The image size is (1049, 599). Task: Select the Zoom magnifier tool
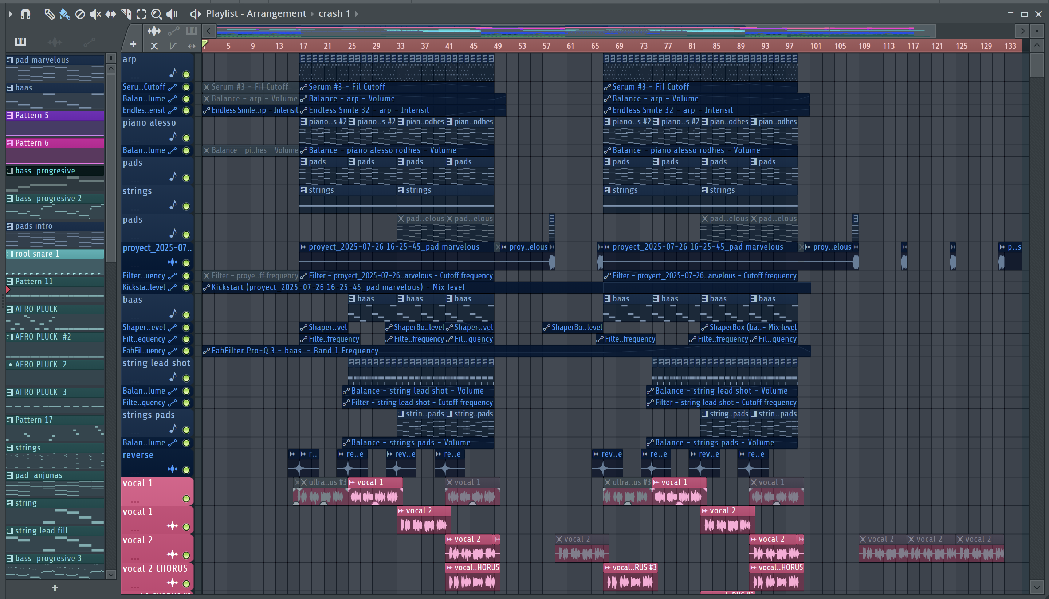coord(156,14)
